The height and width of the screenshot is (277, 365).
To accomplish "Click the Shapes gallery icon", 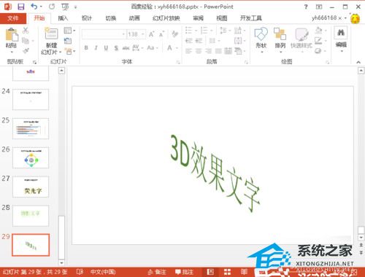I will point(261,34).
